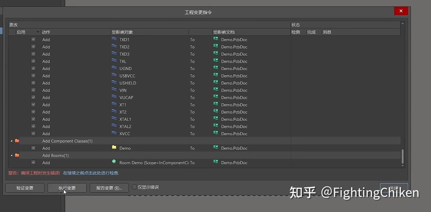Click the net icon beside TXD2
This screenshot has height=212, width=431.
[x=114, y=46]
